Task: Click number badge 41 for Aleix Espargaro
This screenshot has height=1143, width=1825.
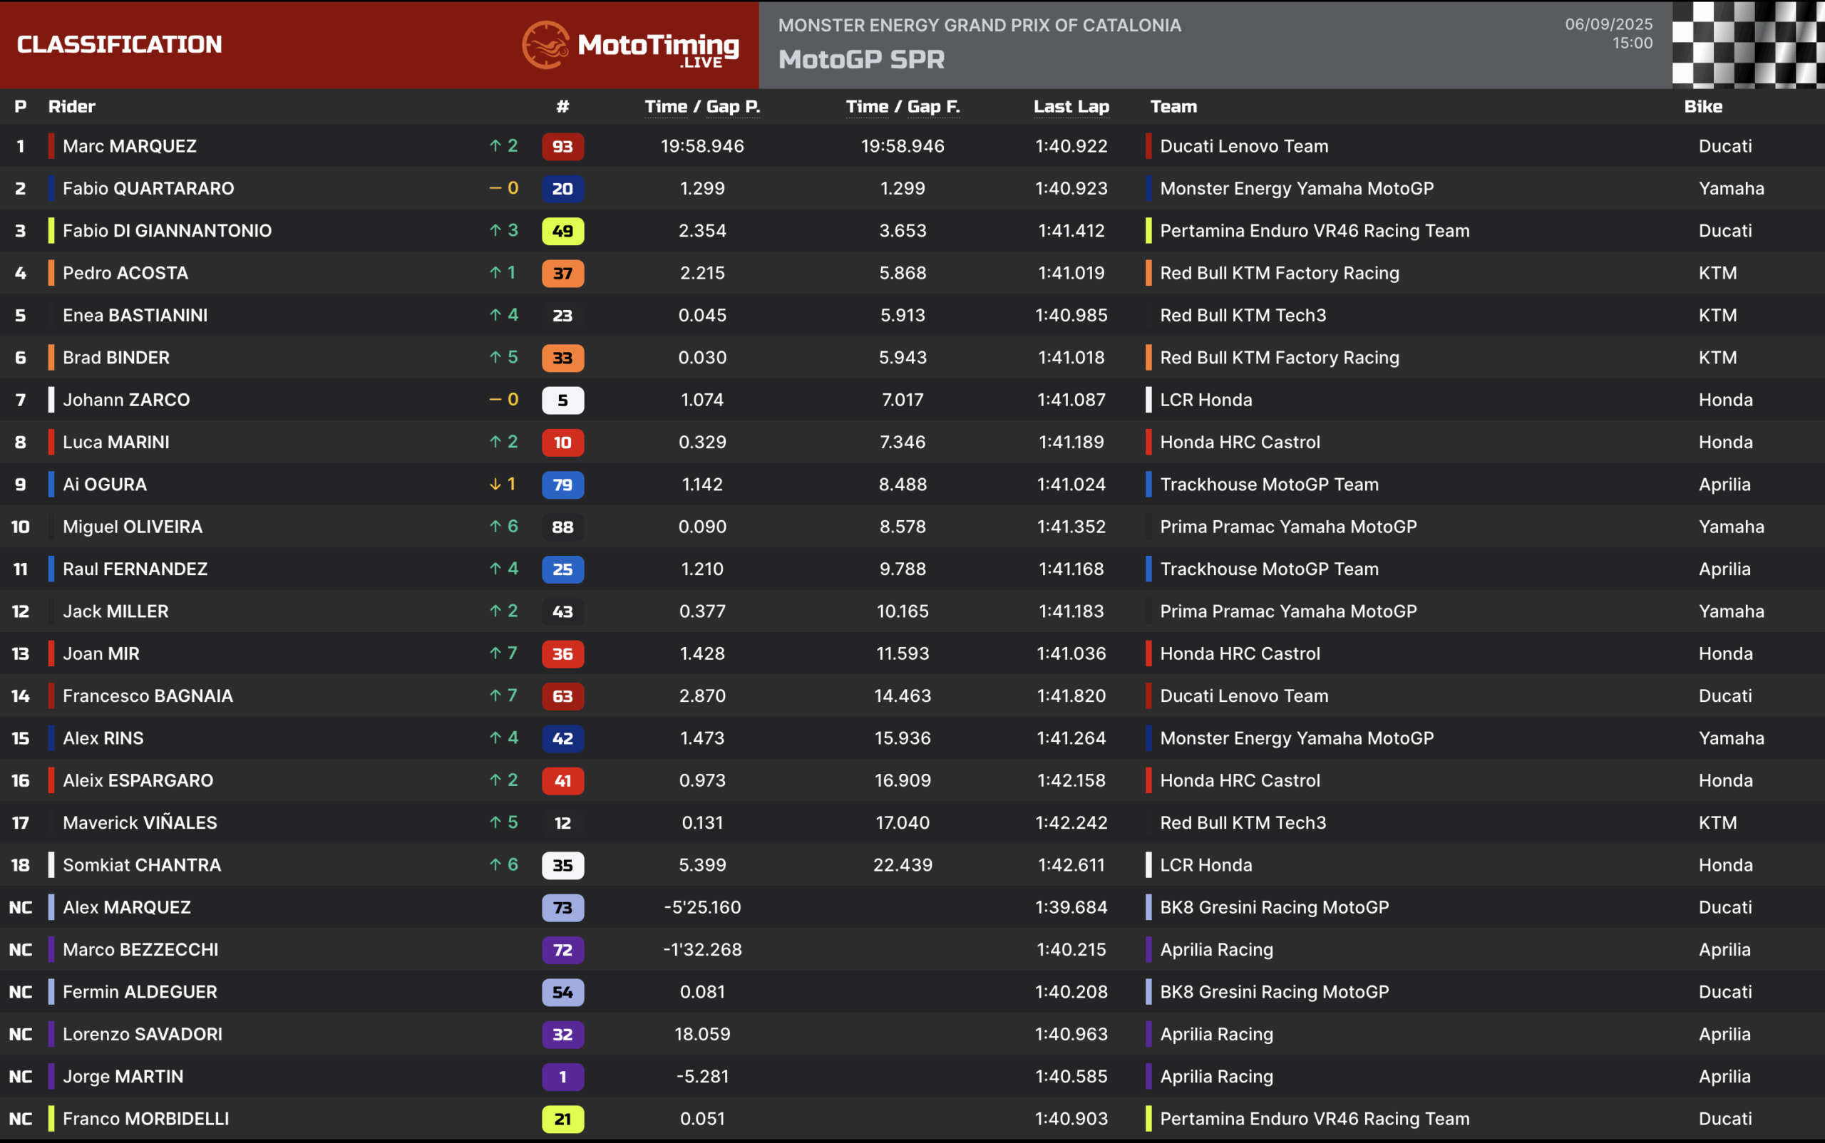Action: click(x=562, y=782)
